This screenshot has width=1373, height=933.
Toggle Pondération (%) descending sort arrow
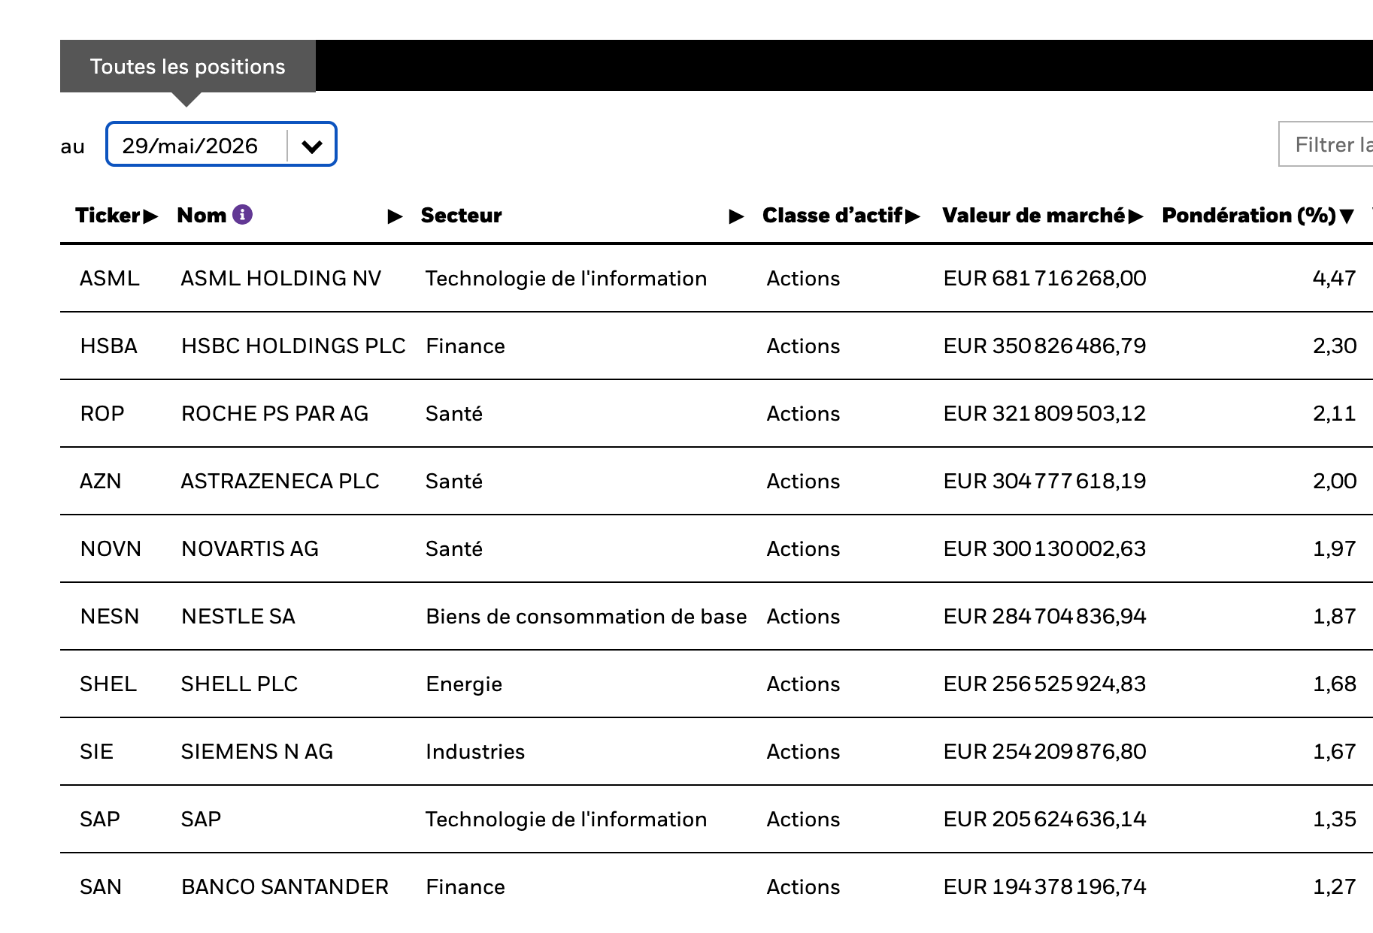click(1347, 216)
